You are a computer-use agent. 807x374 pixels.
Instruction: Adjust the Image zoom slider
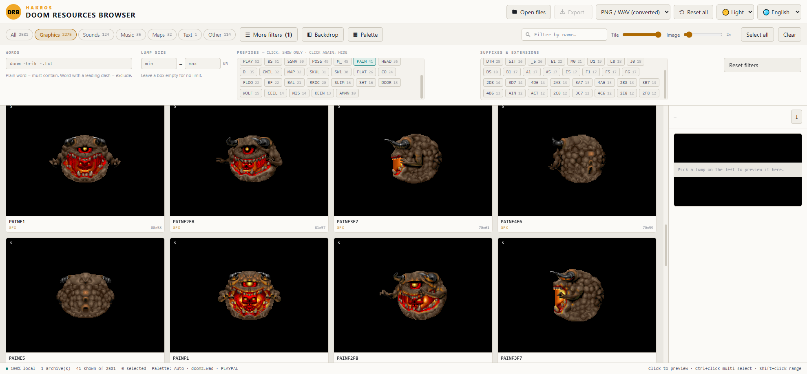pyautogui.click(x=703, y=35)
